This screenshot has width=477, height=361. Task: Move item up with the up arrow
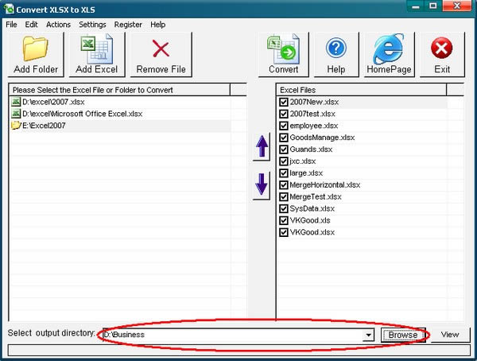[x=262, y=146]
